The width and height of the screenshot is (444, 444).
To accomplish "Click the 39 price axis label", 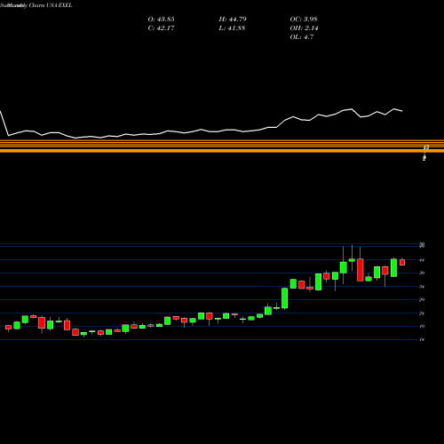I will point(422,273).
